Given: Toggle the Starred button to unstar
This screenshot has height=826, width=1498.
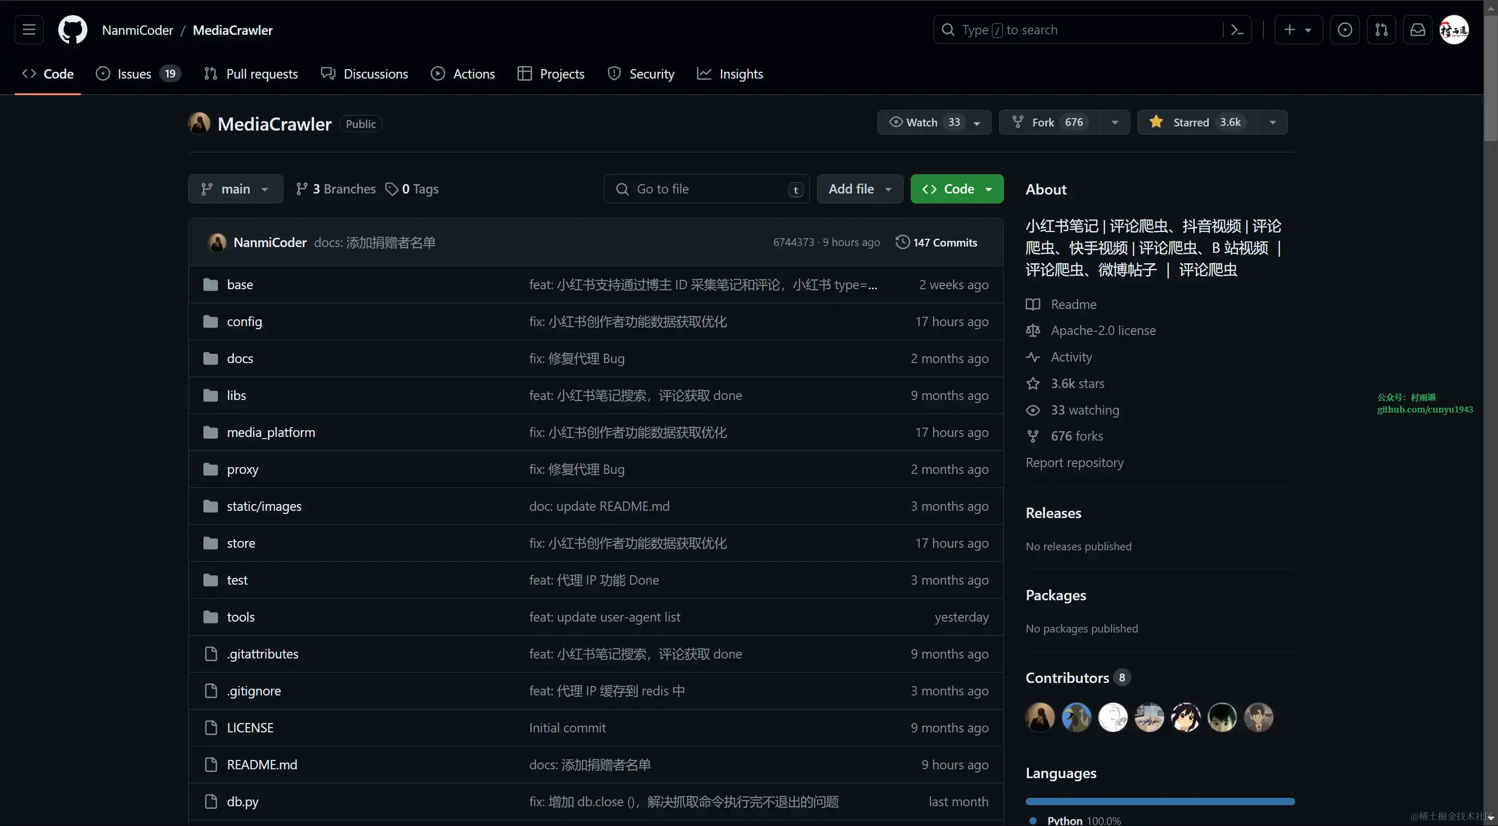Looking at the screenshot, I should pos(1197,122).
